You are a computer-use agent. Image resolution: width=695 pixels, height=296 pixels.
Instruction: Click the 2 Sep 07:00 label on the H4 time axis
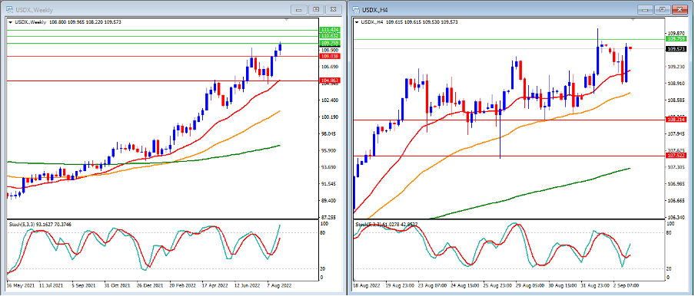point(627,286)
